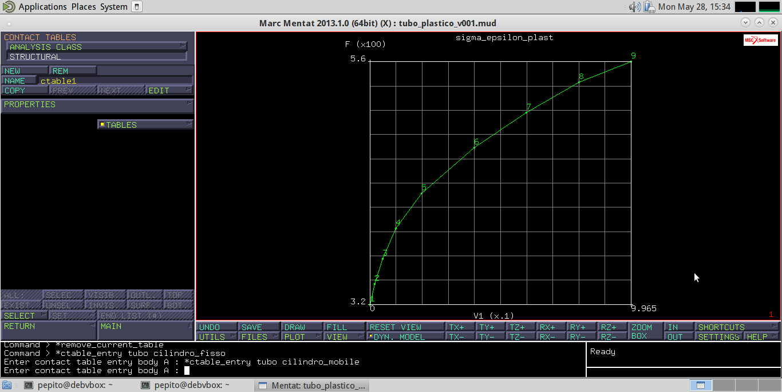Click TZ- to translate view

point(522,337)
